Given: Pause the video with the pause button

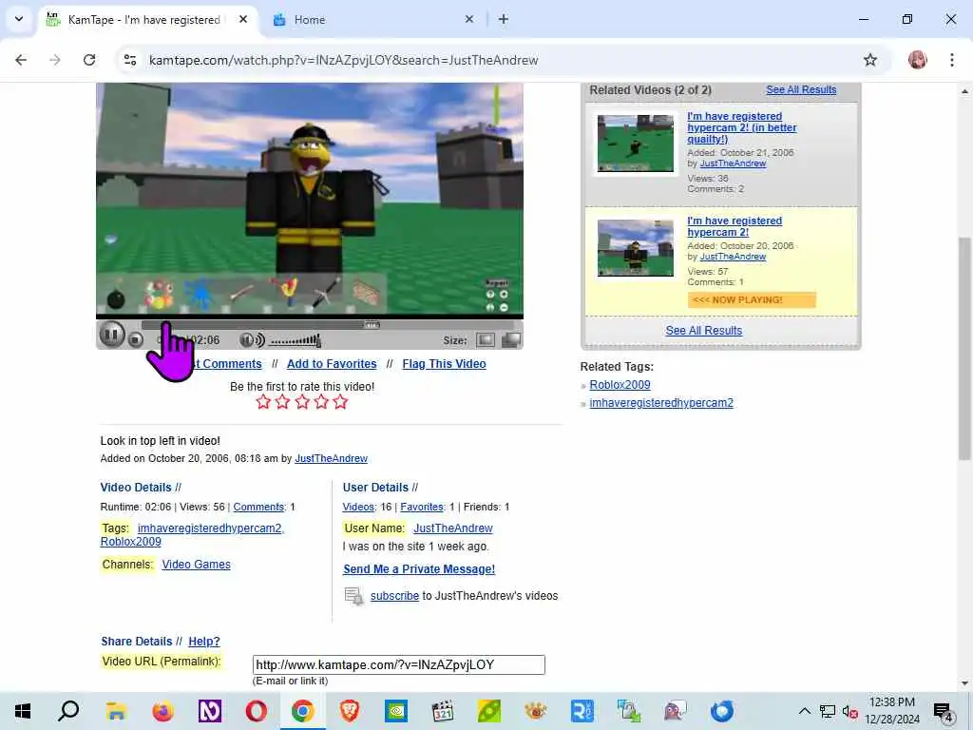Looking at the screenshot, I should (112, 336).
